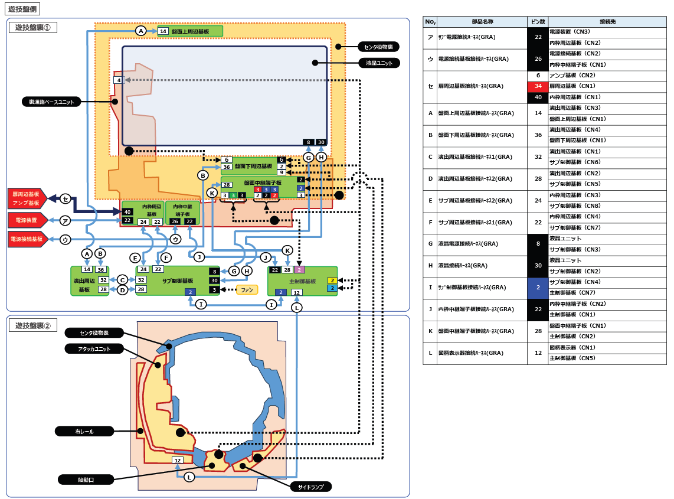Click circled B marker left of 盤面下周辺基板
Image resolution: width=674 pixels, height=499 pixels.
[203, 175]
